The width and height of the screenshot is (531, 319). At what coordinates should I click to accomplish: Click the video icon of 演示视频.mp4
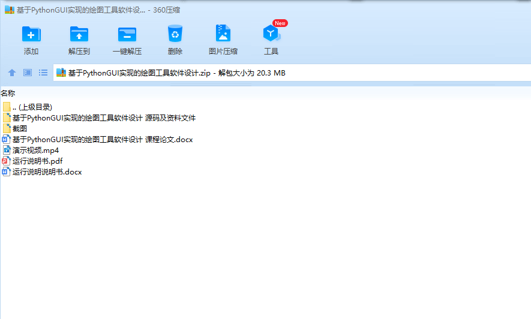(7, 150)
